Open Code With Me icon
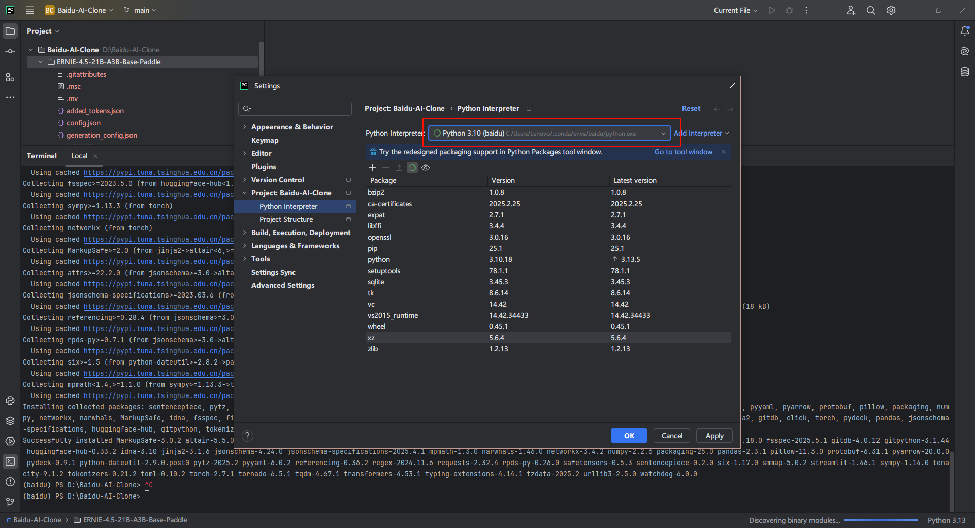 pos(851,10)
